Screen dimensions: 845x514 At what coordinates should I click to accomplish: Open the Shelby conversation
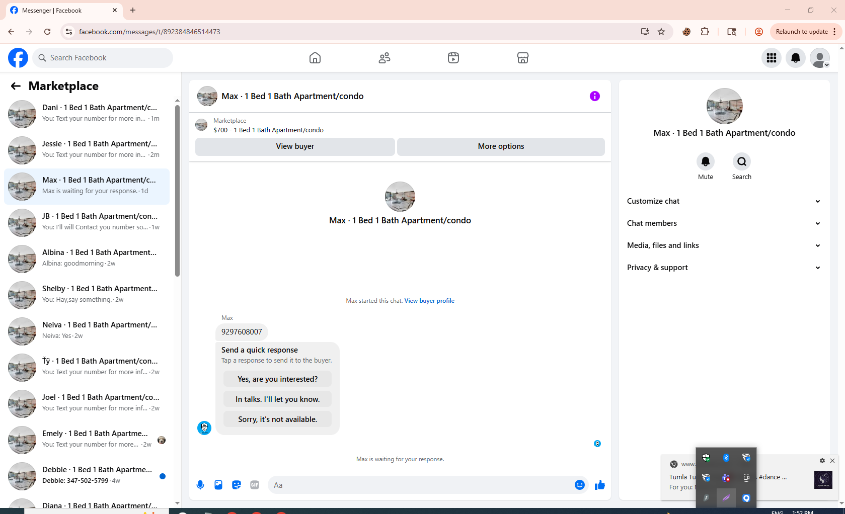coord(87,295)
